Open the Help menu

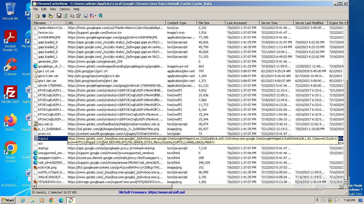(76, 9)
